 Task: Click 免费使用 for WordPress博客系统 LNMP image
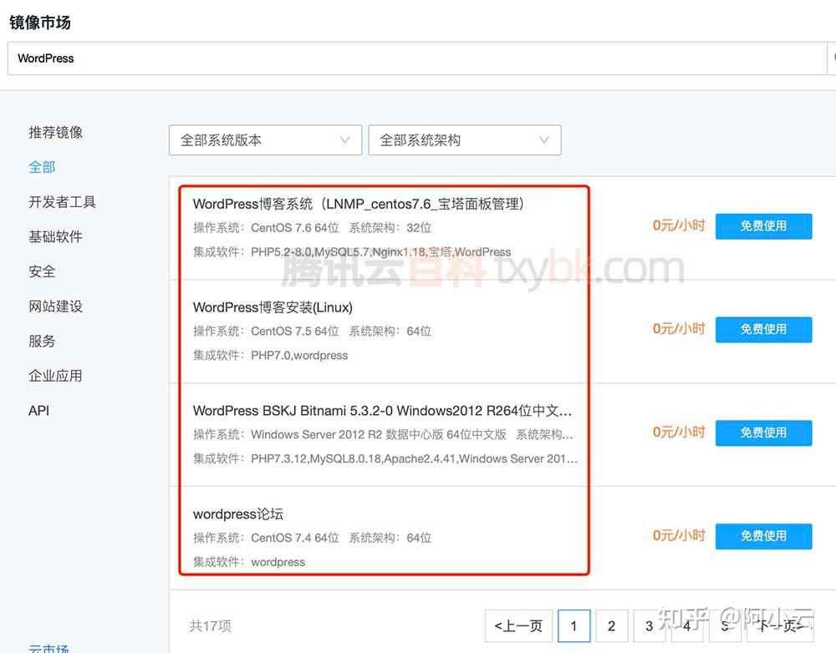point(763,226)
